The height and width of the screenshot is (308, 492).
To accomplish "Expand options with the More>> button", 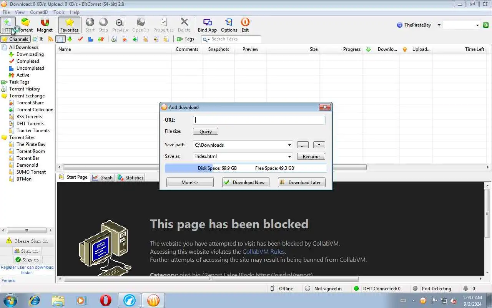I will click(x=190, y=182).
